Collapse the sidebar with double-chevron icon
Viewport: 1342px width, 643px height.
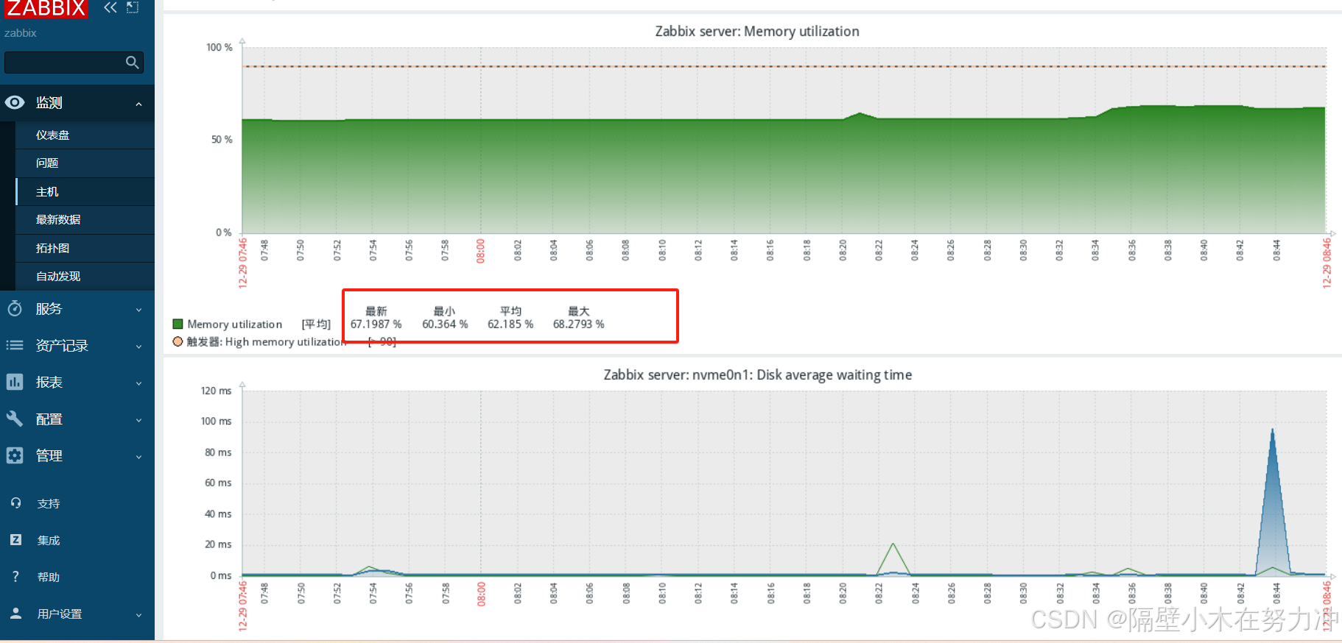pyautogui.click(x=110, y=7)
